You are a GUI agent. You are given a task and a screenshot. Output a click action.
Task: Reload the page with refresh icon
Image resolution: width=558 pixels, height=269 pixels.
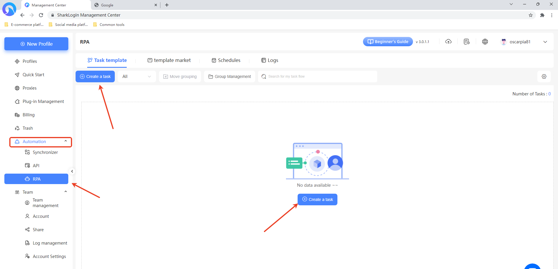coord(41,15)
